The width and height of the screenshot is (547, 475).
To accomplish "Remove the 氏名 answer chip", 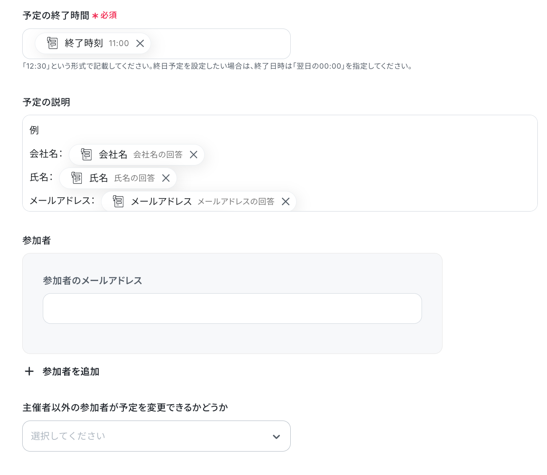I will tap(166, 178).
